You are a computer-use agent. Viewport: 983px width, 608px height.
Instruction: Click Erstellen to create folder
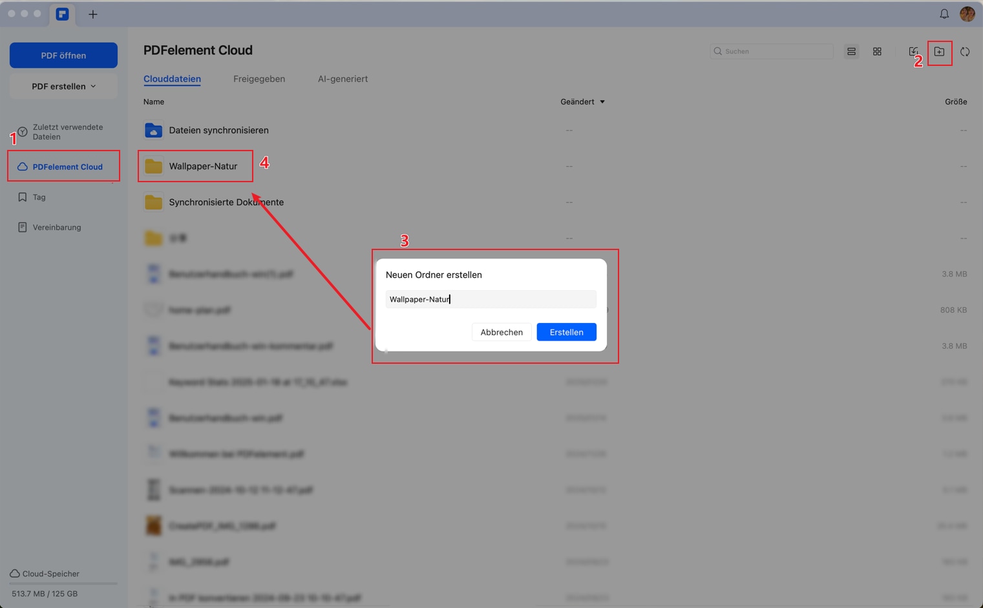566,332
